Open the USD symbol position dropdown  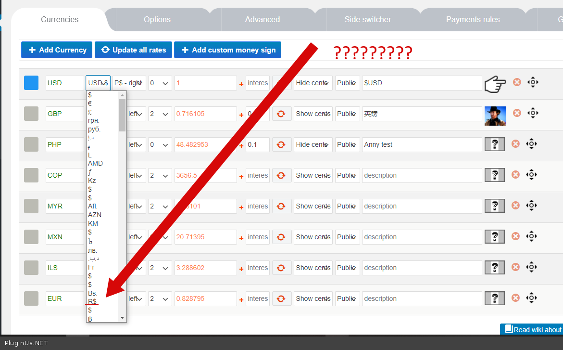click(129, 83)
